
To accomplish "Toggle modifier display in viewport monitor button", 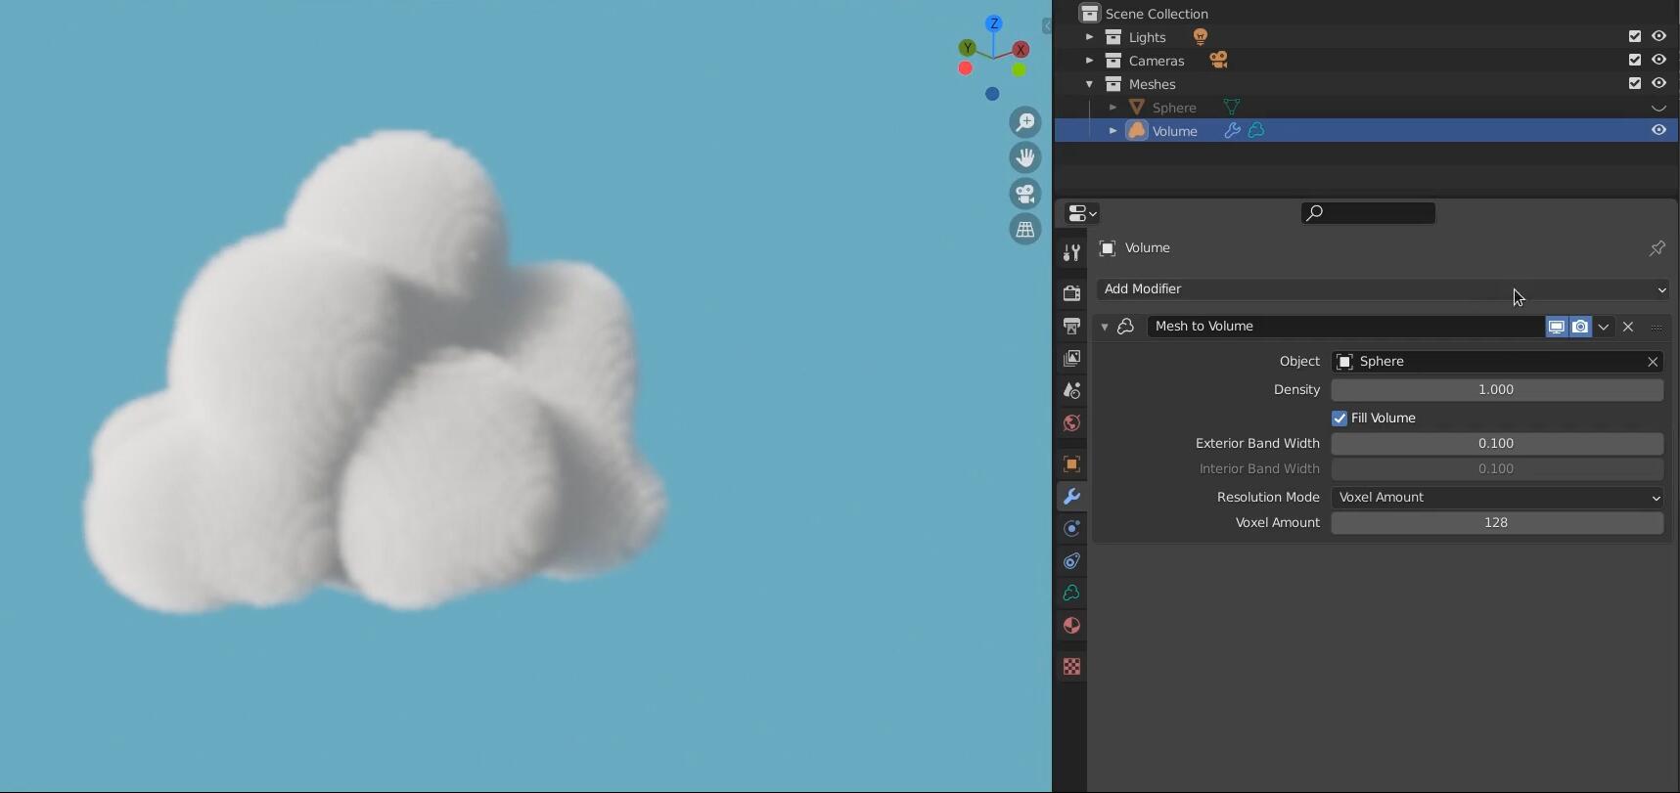I will pos(1556,327).
